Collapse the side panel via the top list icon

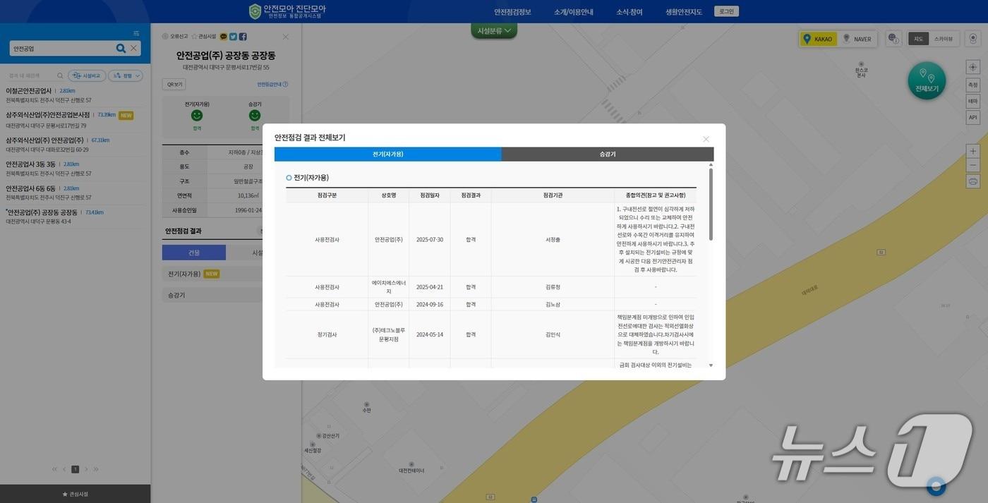click(x=136, y=33)
